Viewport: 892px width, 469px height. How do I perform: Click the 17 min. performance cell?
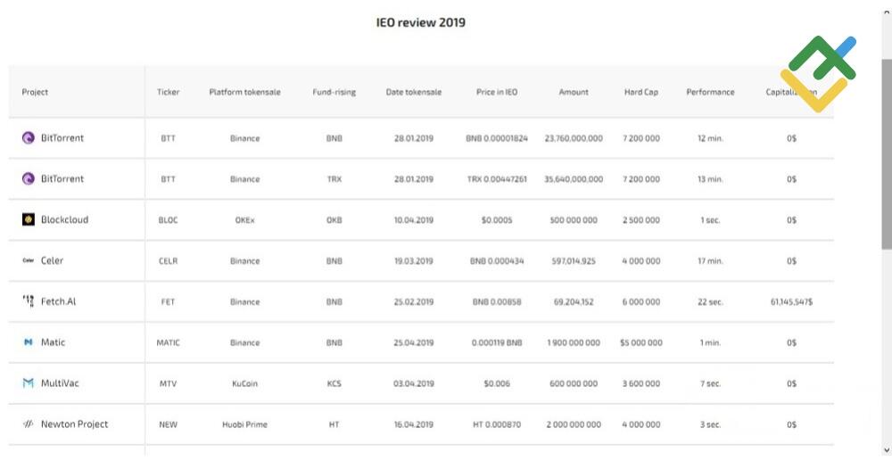[x=710, y=261]
